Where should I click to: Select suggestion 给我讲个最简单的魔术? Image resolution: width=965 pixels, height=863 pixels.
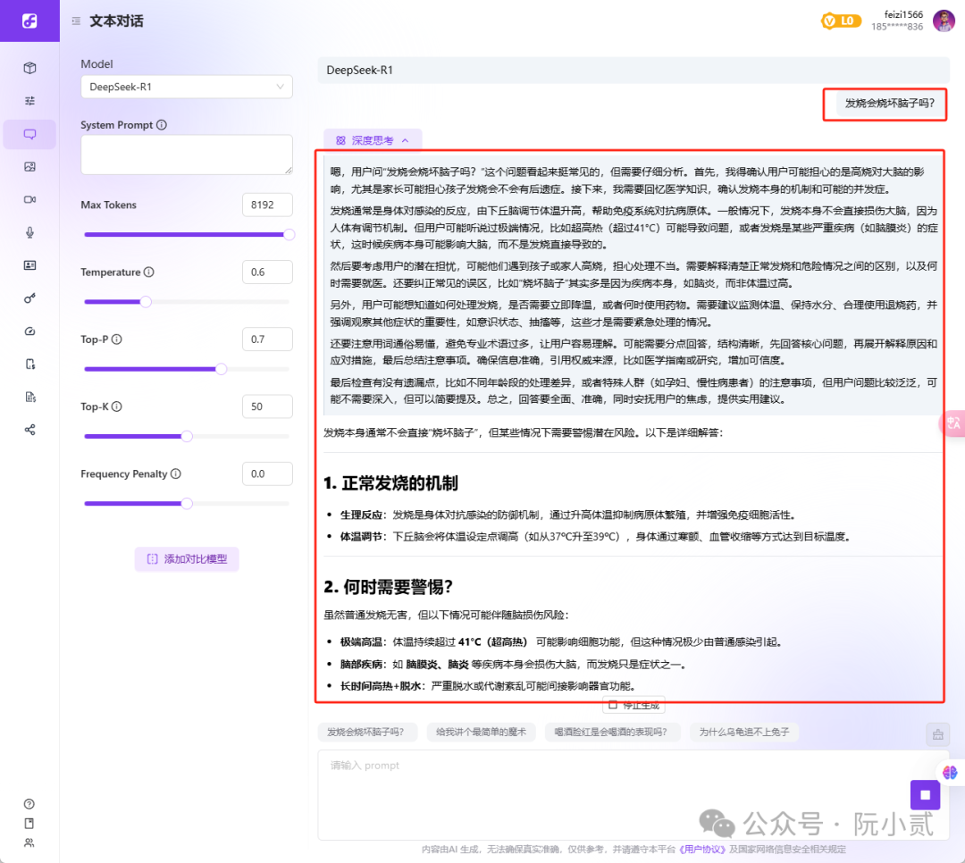[481, 732]
